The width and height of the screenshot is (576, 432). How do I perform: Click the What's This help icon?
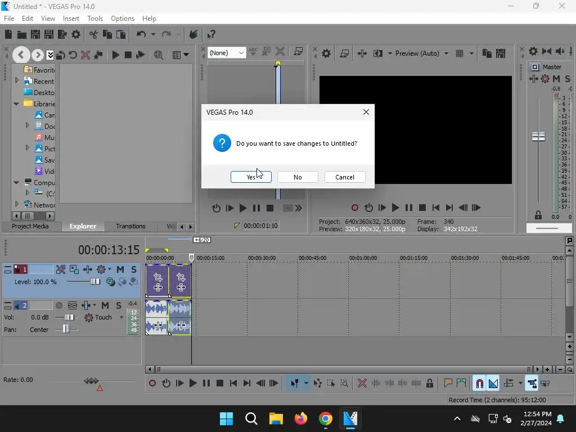click(211, 34)
